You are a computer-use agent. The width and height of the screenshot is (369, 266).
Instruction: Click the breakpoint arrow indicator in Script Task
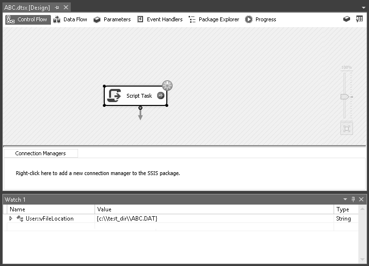160,96
